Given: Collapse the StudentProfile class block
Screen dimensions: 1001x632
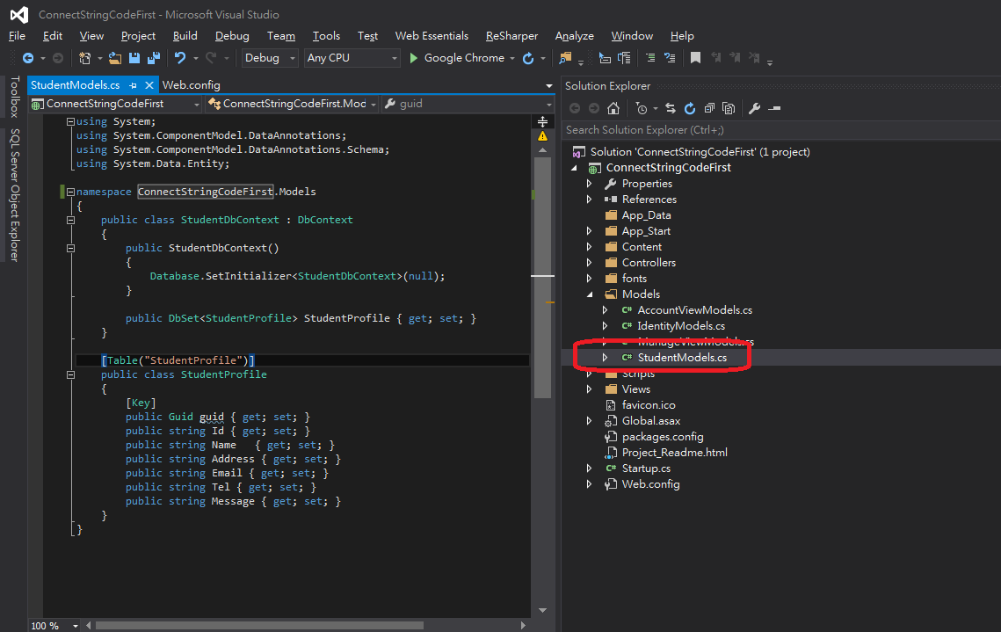Looking at the screenshot, I should [71, 374].
